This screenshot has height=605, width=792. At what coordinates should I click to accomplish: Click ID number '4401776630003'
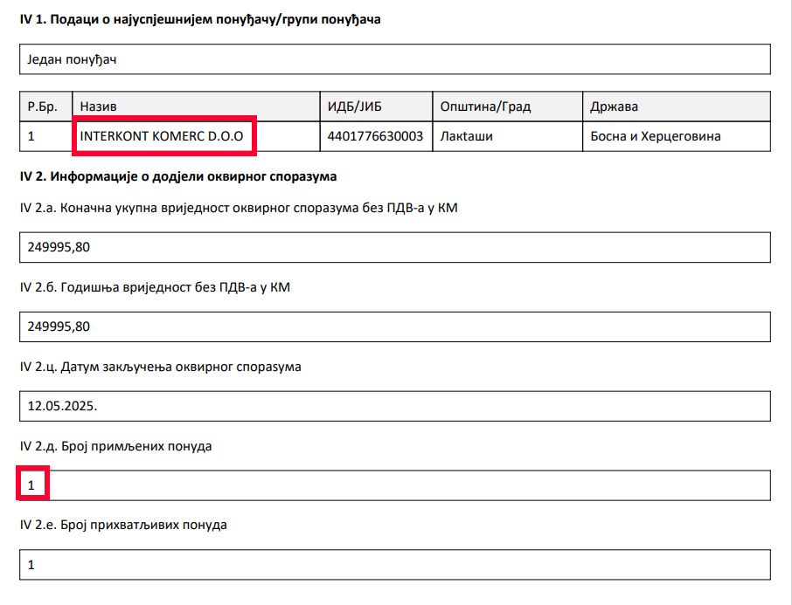(x=375, y=136)
